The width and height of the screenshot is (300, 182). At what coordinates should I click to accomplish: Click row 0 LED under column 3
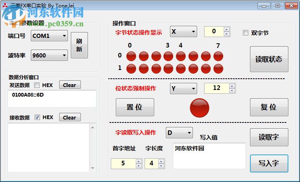(168, 56)
